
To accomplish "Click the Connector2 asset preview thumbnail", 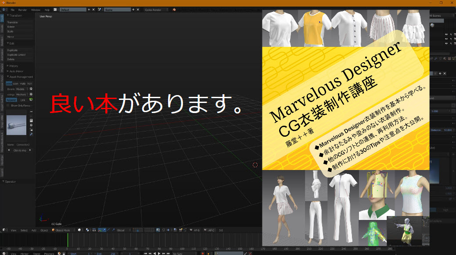I will (x=16, y=125).
